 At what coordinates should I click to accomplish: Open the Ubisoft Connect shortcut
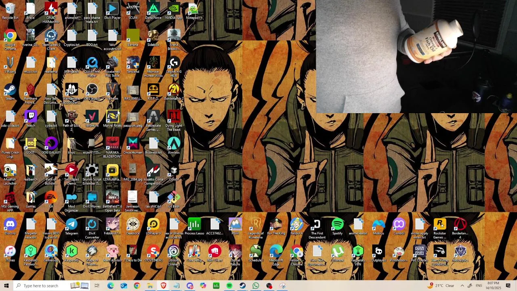click(x=174, y=256)
